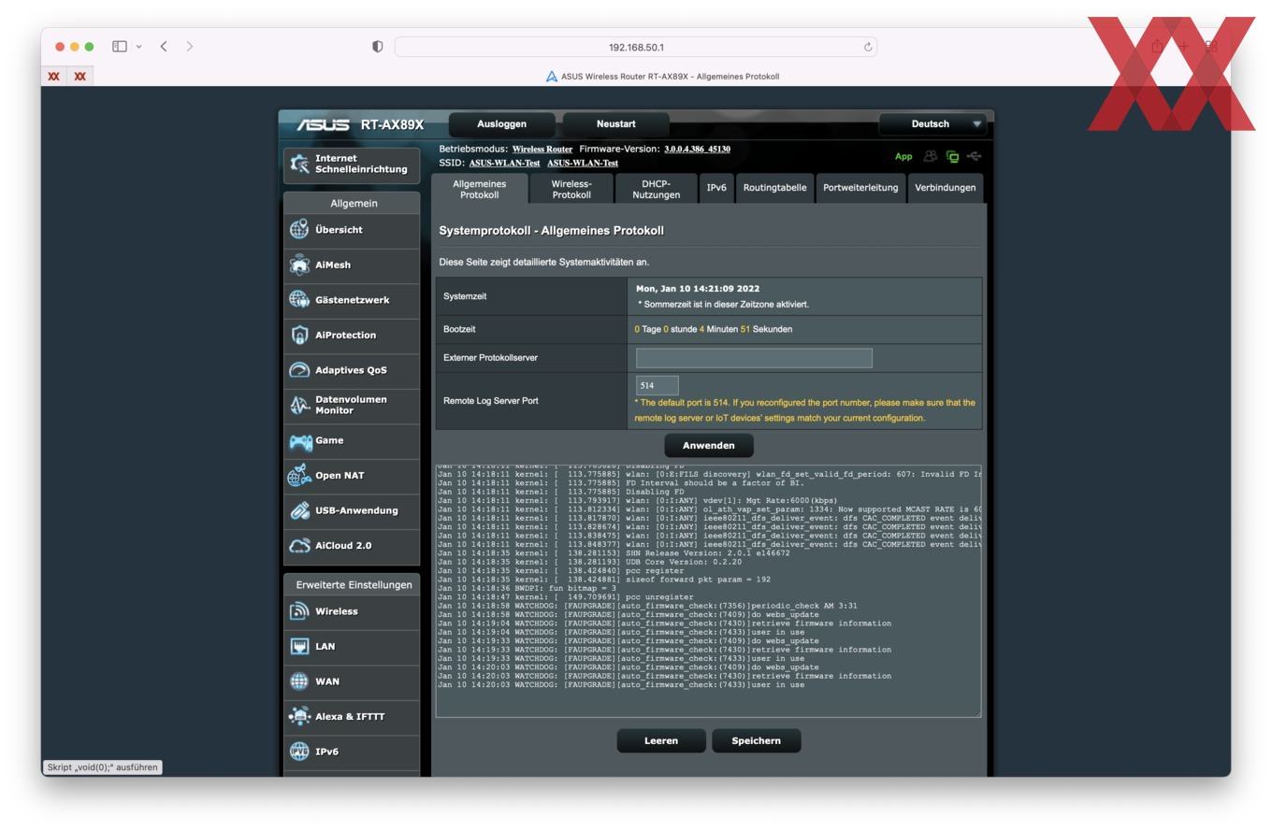The image size is (1272, 831).
Task: Click the Safari address bar
Action: tap(636, 47)
